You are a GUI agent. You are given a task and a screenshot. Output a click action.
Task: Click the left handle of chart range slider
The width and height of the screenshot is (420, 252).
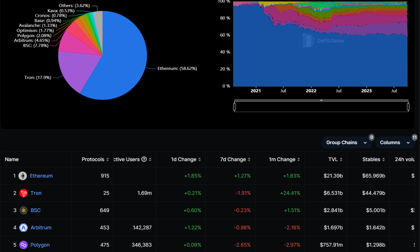[x=234, y=107]
